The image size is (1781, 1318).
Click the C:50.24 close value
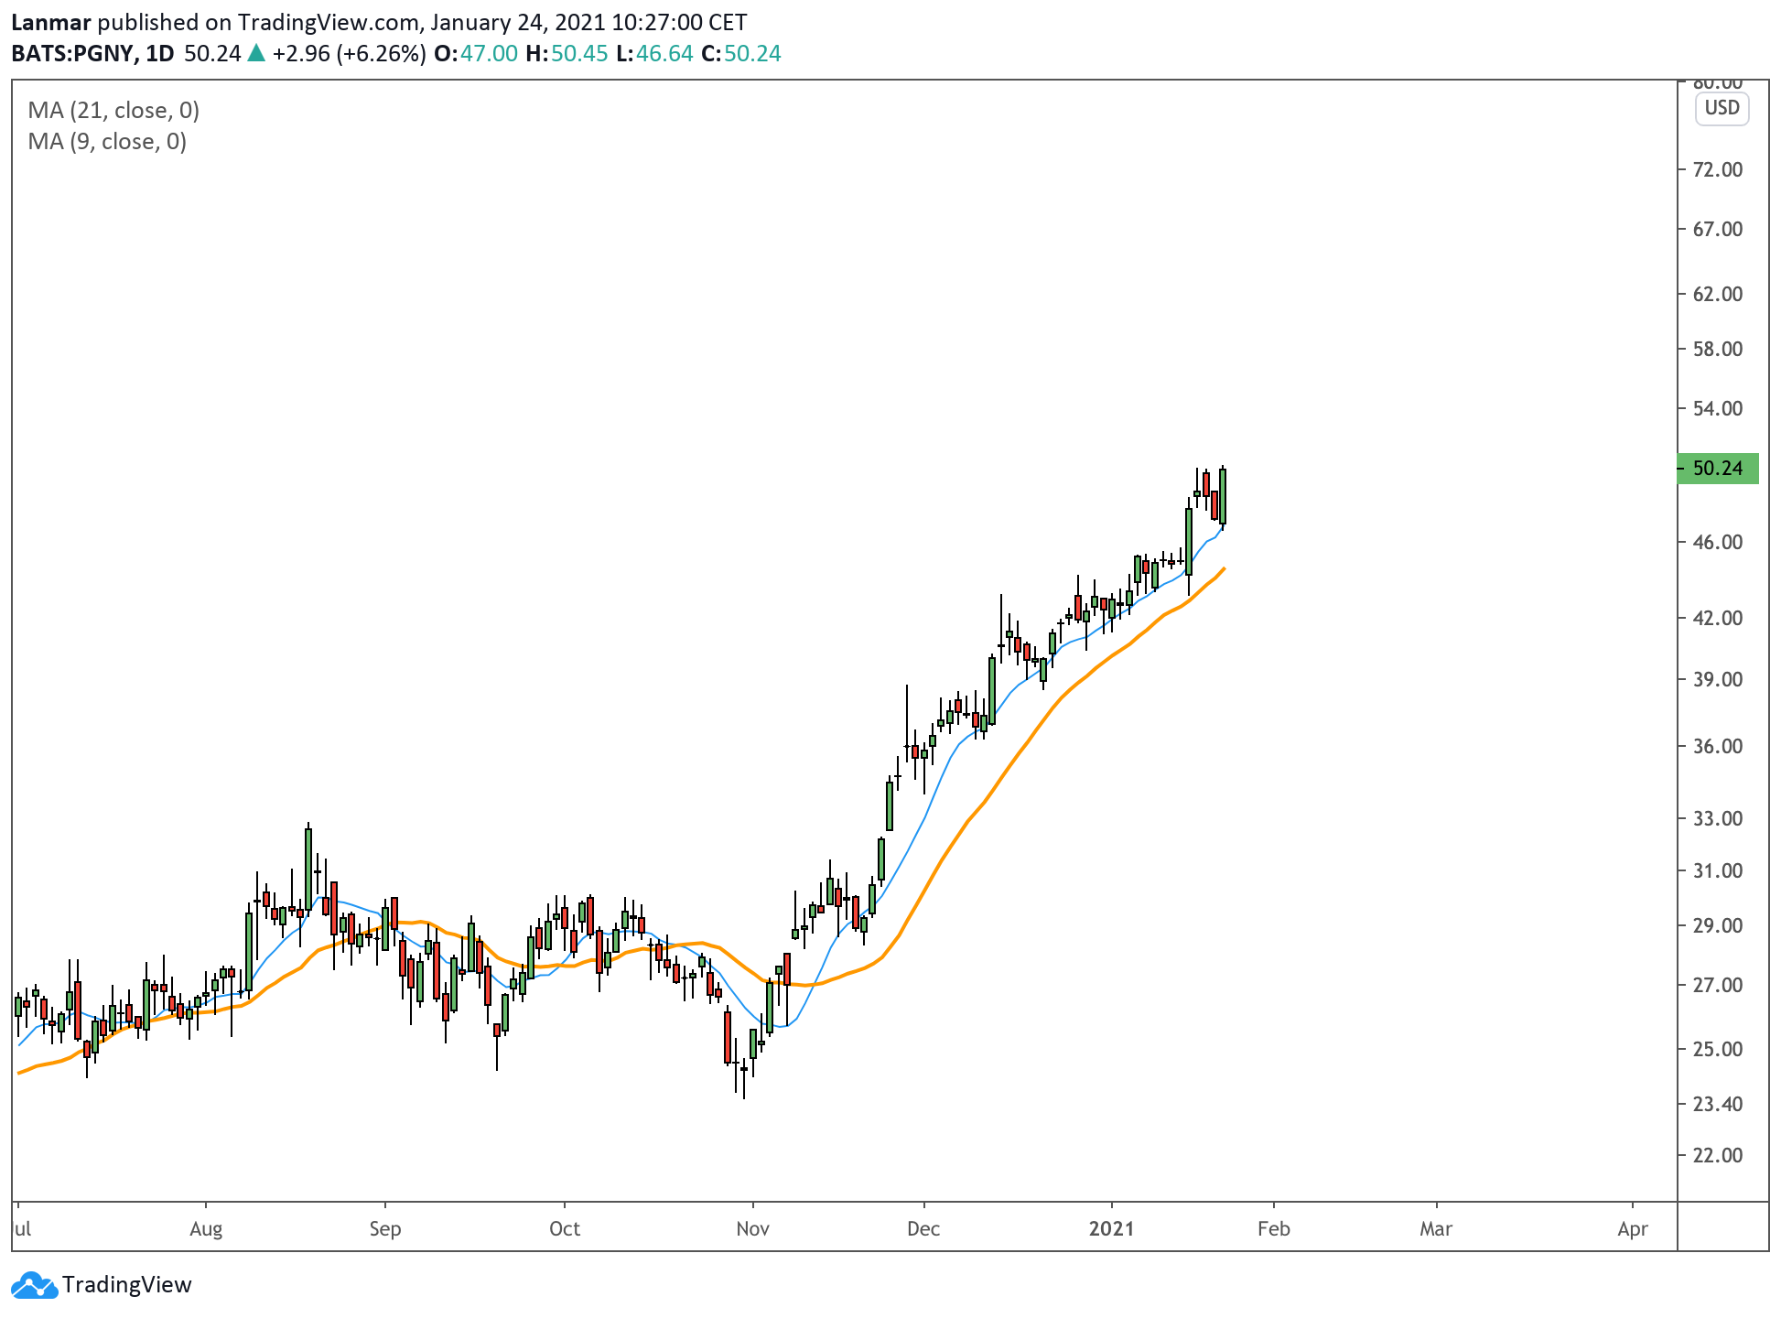point(741,53)
